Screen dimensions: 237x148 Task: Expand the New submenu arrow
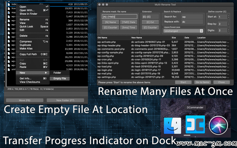point(46,73)
